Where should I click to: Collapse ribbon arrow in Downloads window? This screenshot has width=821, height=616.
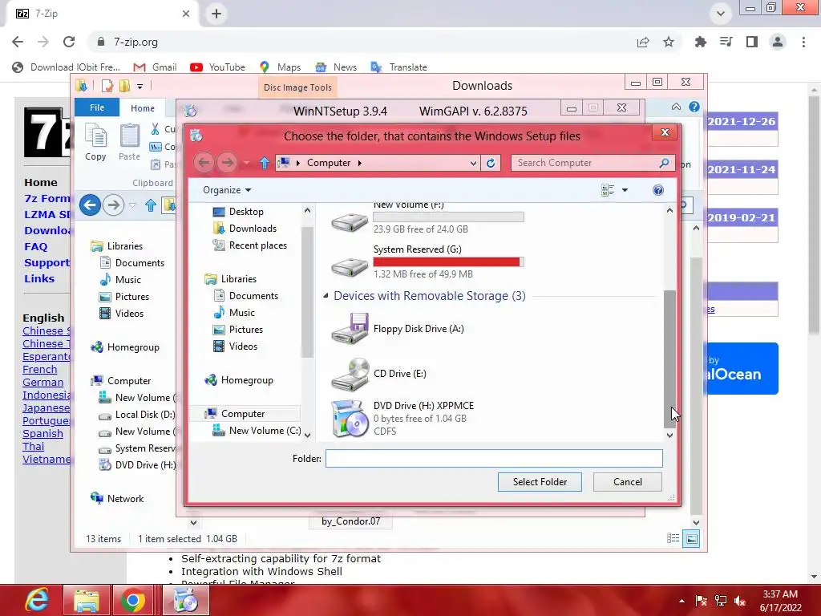click(x=677, y=107)
